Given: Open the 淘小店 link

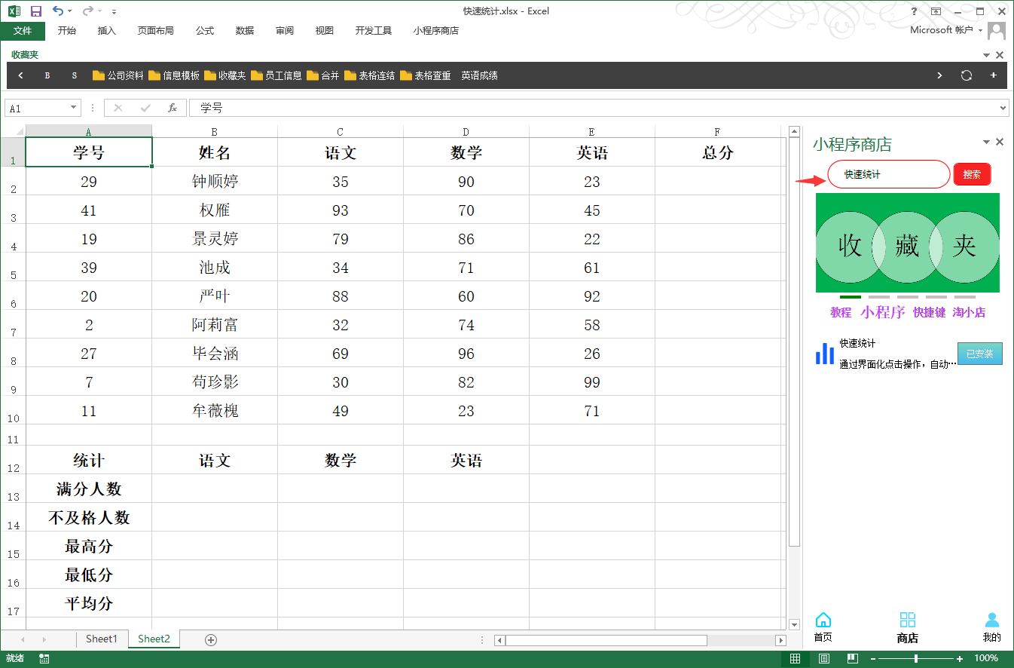Looking at the screenshot, I should pos(969,312).
